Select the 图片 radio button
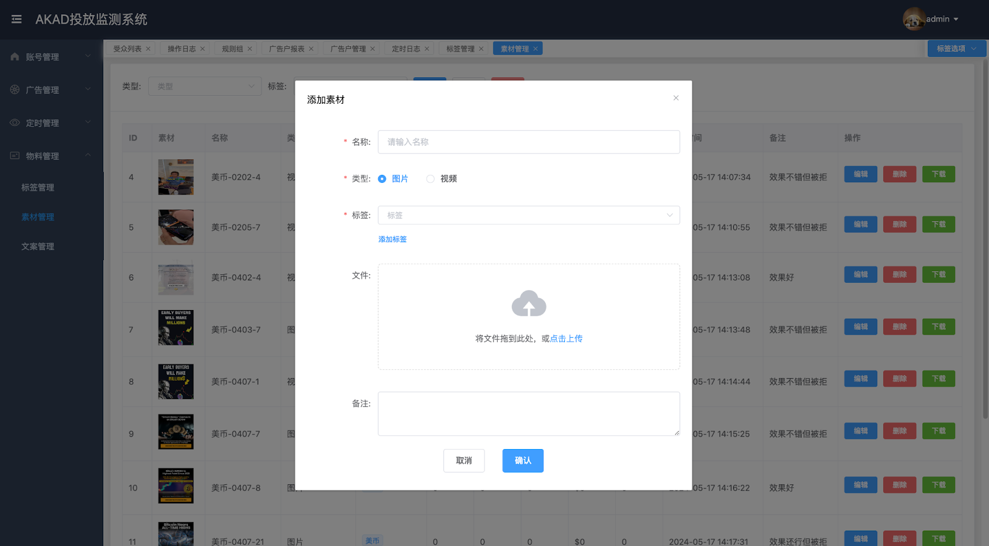The image size is (989, 546). [x=382, y=179]
